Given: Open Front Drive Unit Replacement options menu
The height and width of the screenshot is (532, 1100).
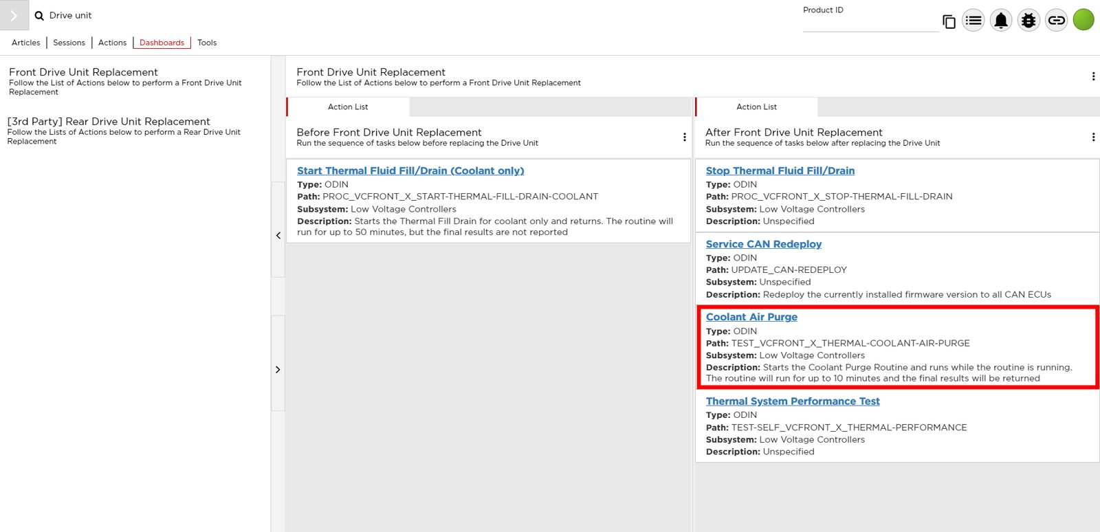Looking at the screenshot, I should [x=1093, y=76].
